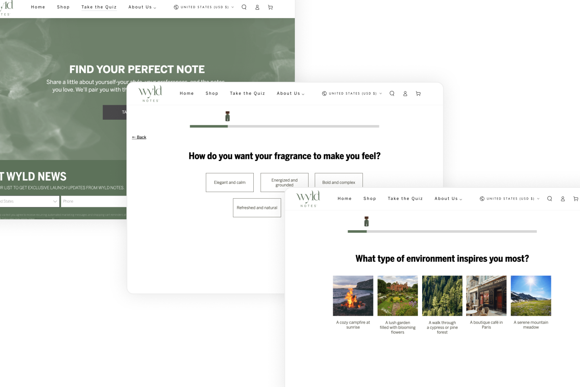This screenshot has width=580, height=387.
Task: Click the search icon in the middle quiz window
Action: coord(392,94)
